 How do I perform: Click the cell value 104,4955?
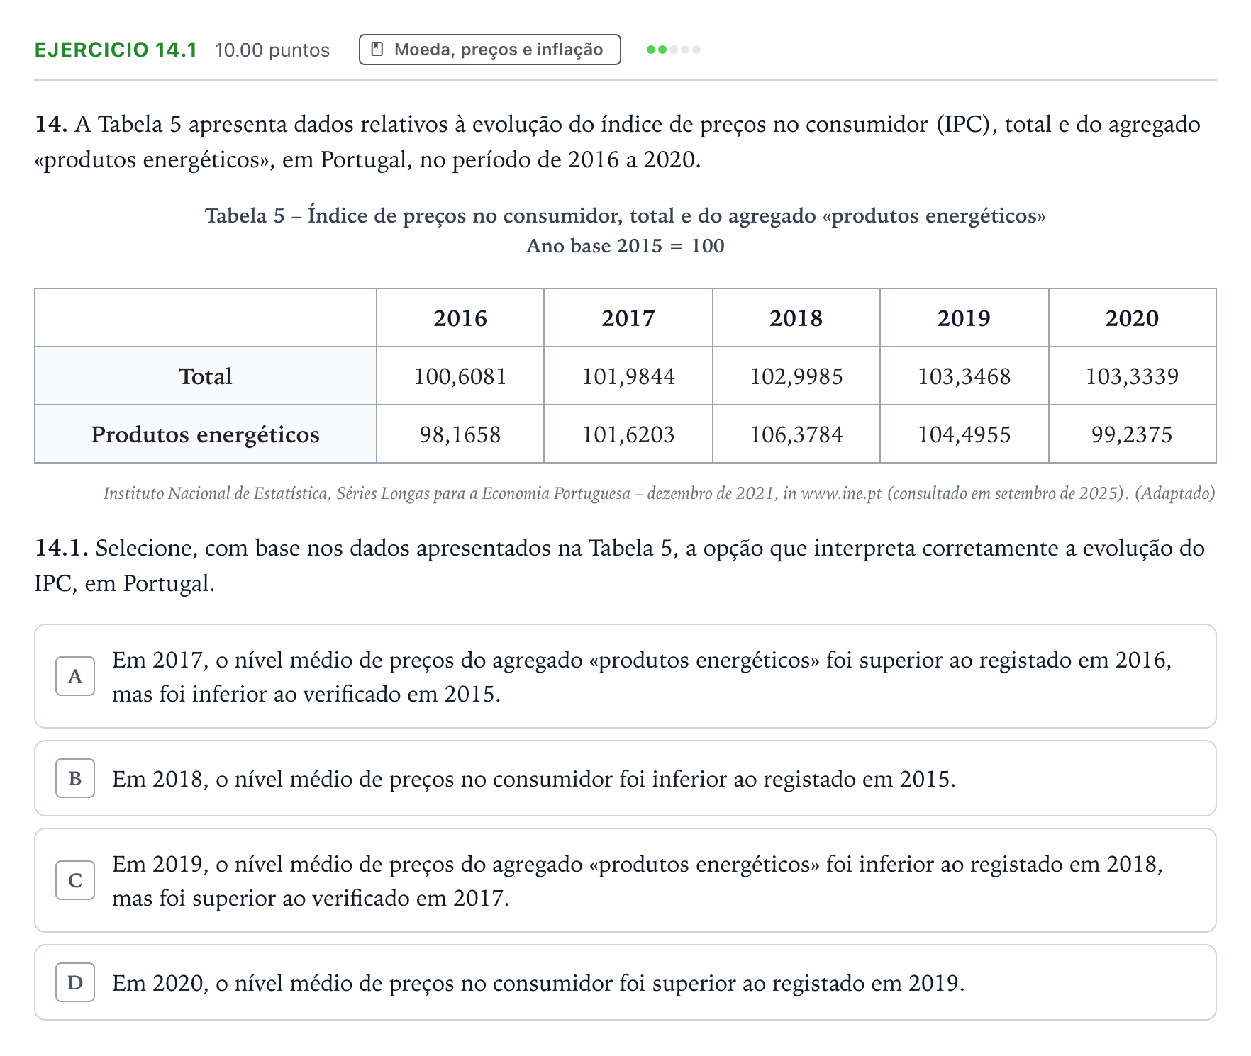(x=964, y=434)
